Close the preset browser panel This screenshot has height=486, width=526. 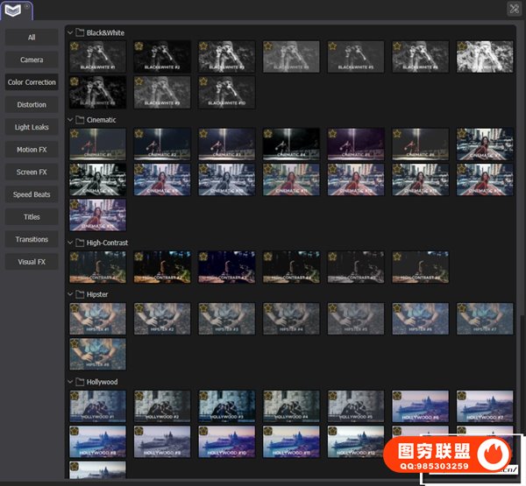tap(514, 9)
